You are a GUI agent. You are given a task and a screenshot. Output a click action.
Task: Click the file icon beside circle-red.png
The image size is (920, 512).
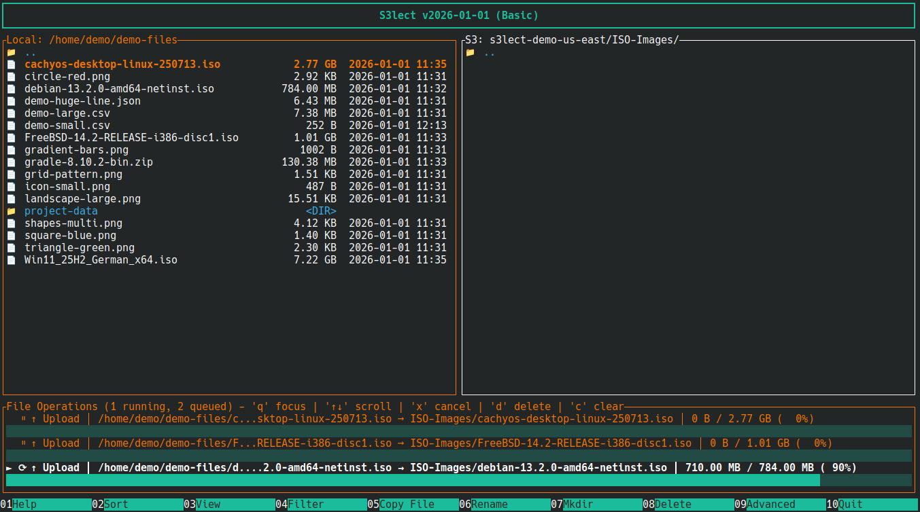pyautogui.click(x=11, y=76)
